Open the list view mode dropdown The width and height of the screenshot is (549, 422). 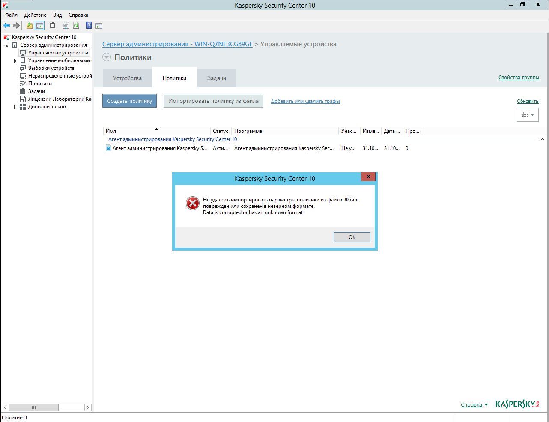[x=528, y=115]
